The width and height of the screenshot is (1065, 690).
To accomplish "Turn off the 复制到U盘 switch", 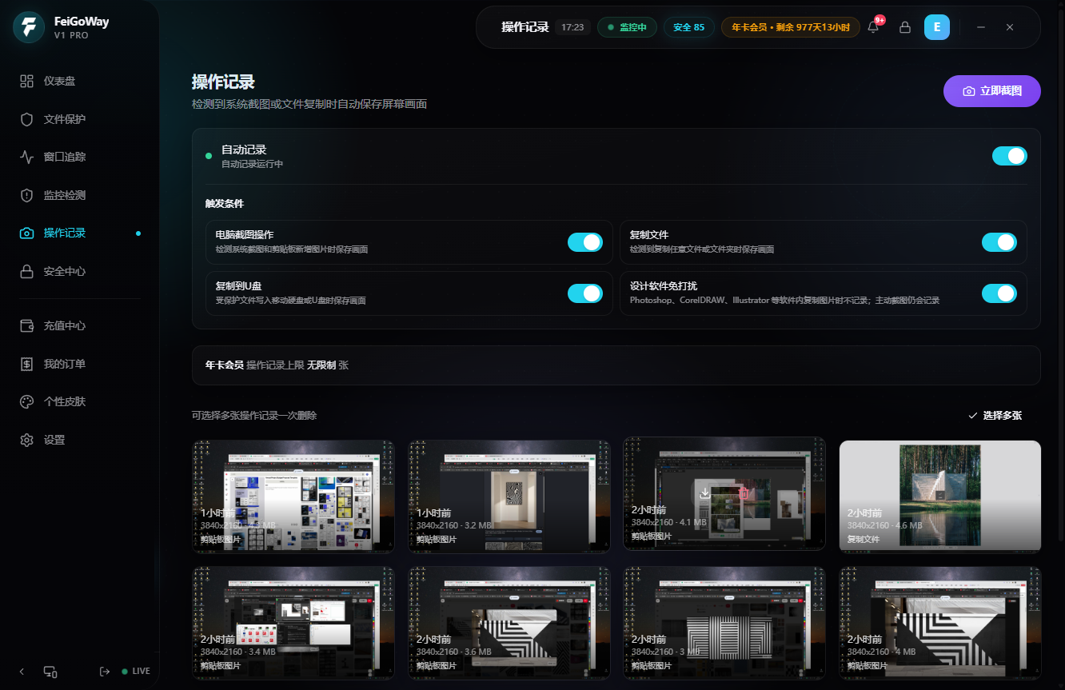I will (x=585, y=293).
